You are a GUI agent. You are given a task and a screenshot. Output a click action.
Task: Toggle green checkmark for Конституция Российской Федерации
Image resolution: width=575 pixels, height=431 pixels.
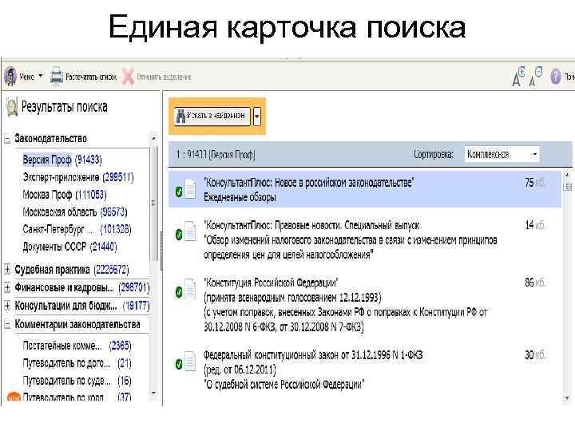click(x=179, y=292)
